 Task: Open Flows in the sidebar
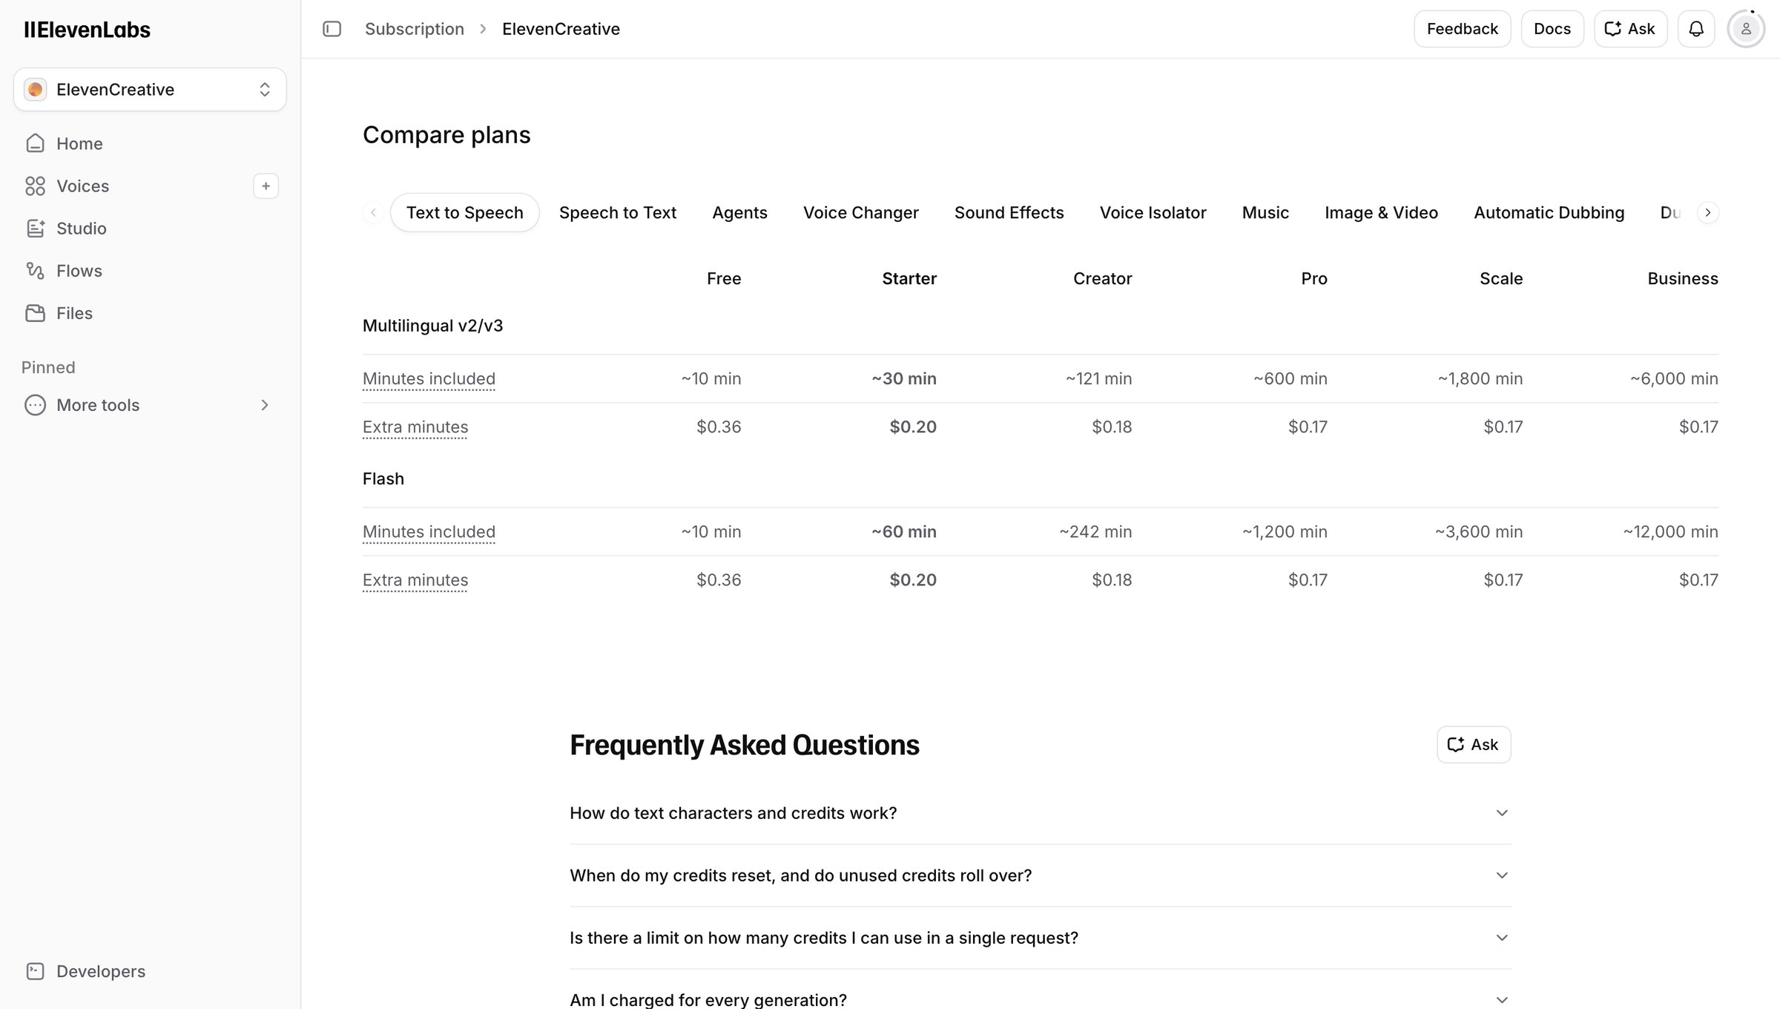tap(150, 271)
